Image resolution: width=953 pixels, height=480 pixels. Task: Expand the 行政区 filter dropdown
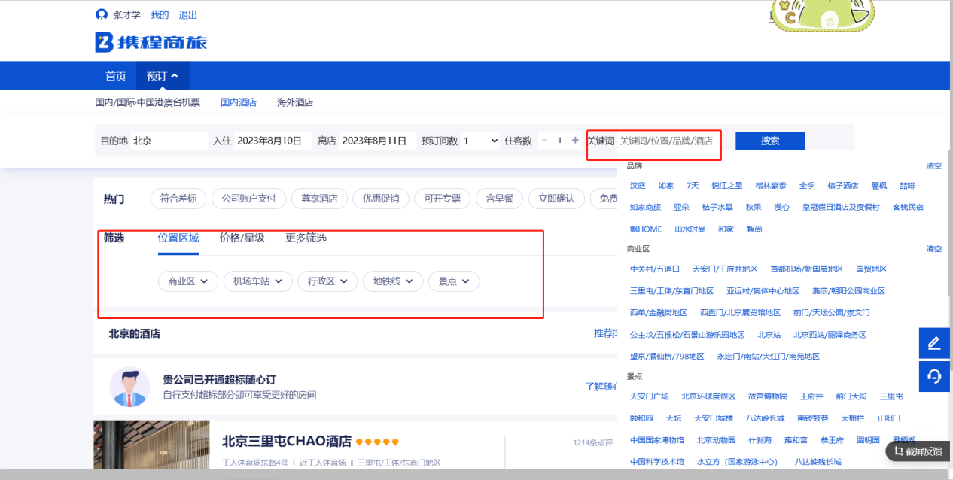327,281
